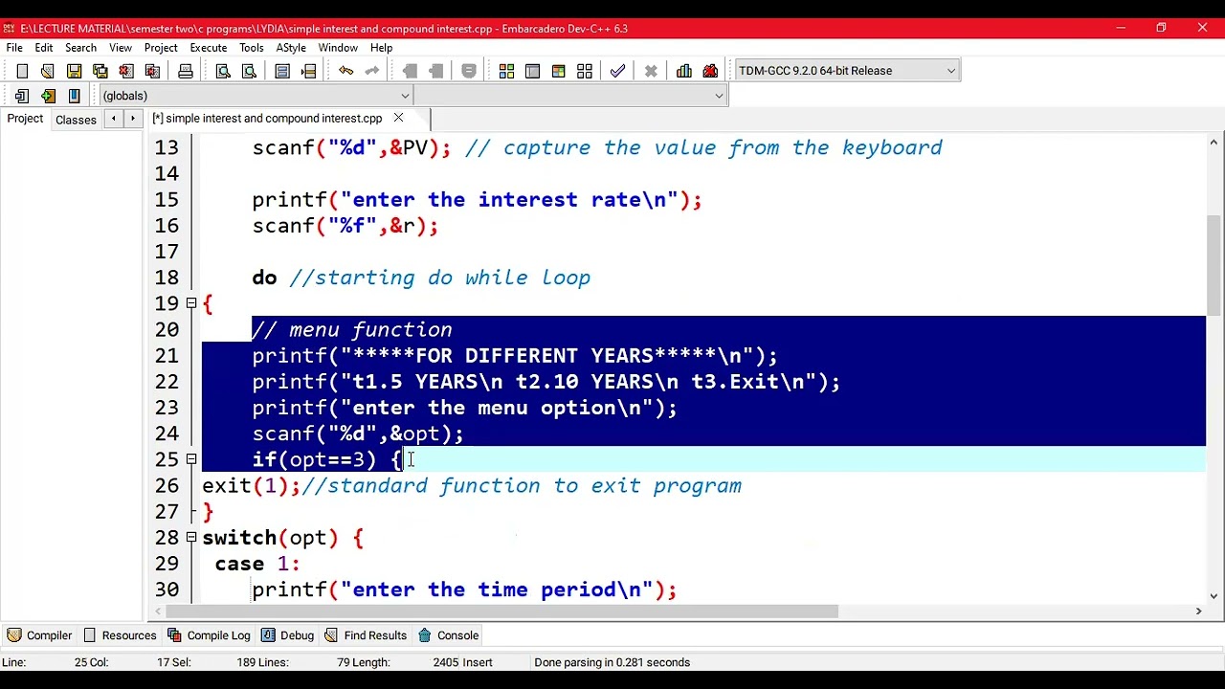Switch to the Classes tab
The width and height of the screenshot is (1225, 689).
76,120
